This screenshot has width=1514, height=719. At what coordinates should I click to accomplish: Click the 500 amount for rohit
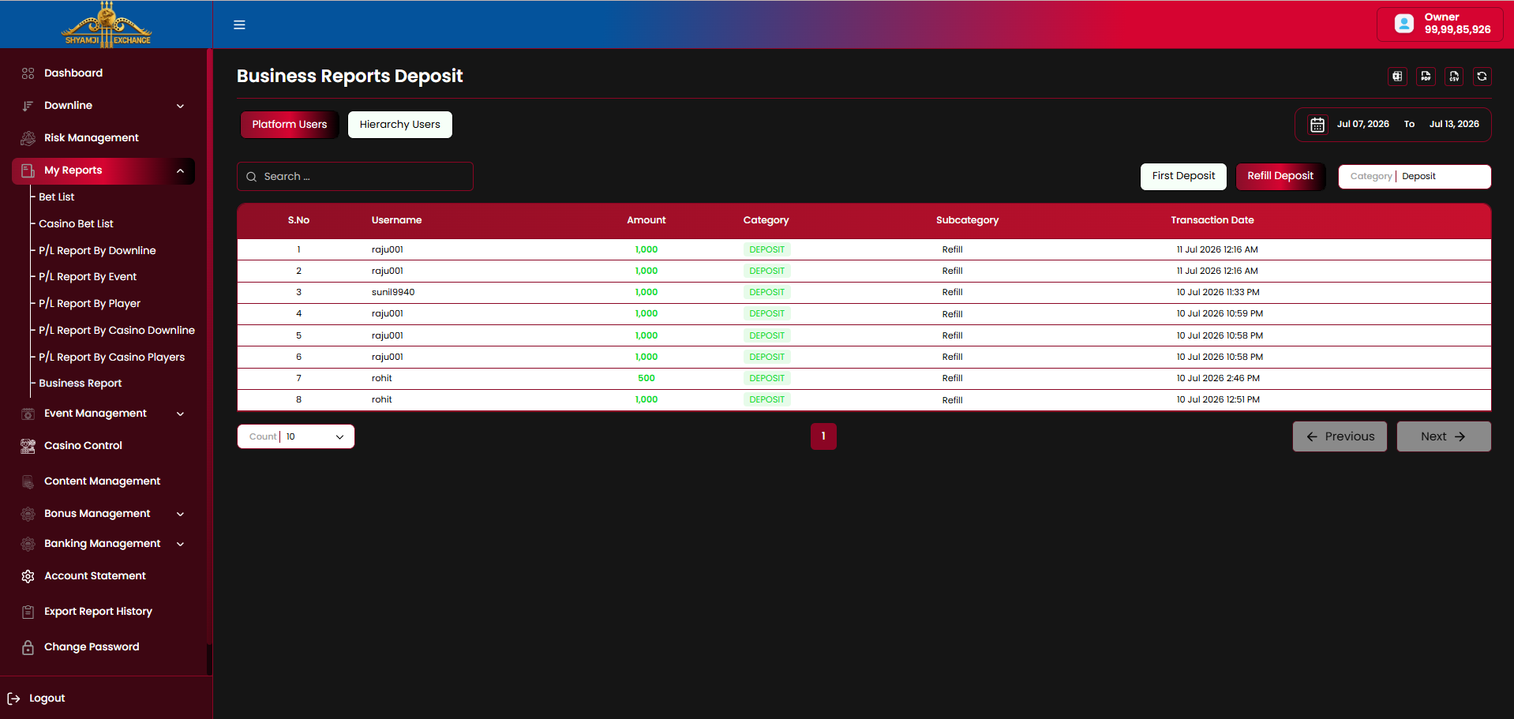pyautogui.click(x=646, y=379)
